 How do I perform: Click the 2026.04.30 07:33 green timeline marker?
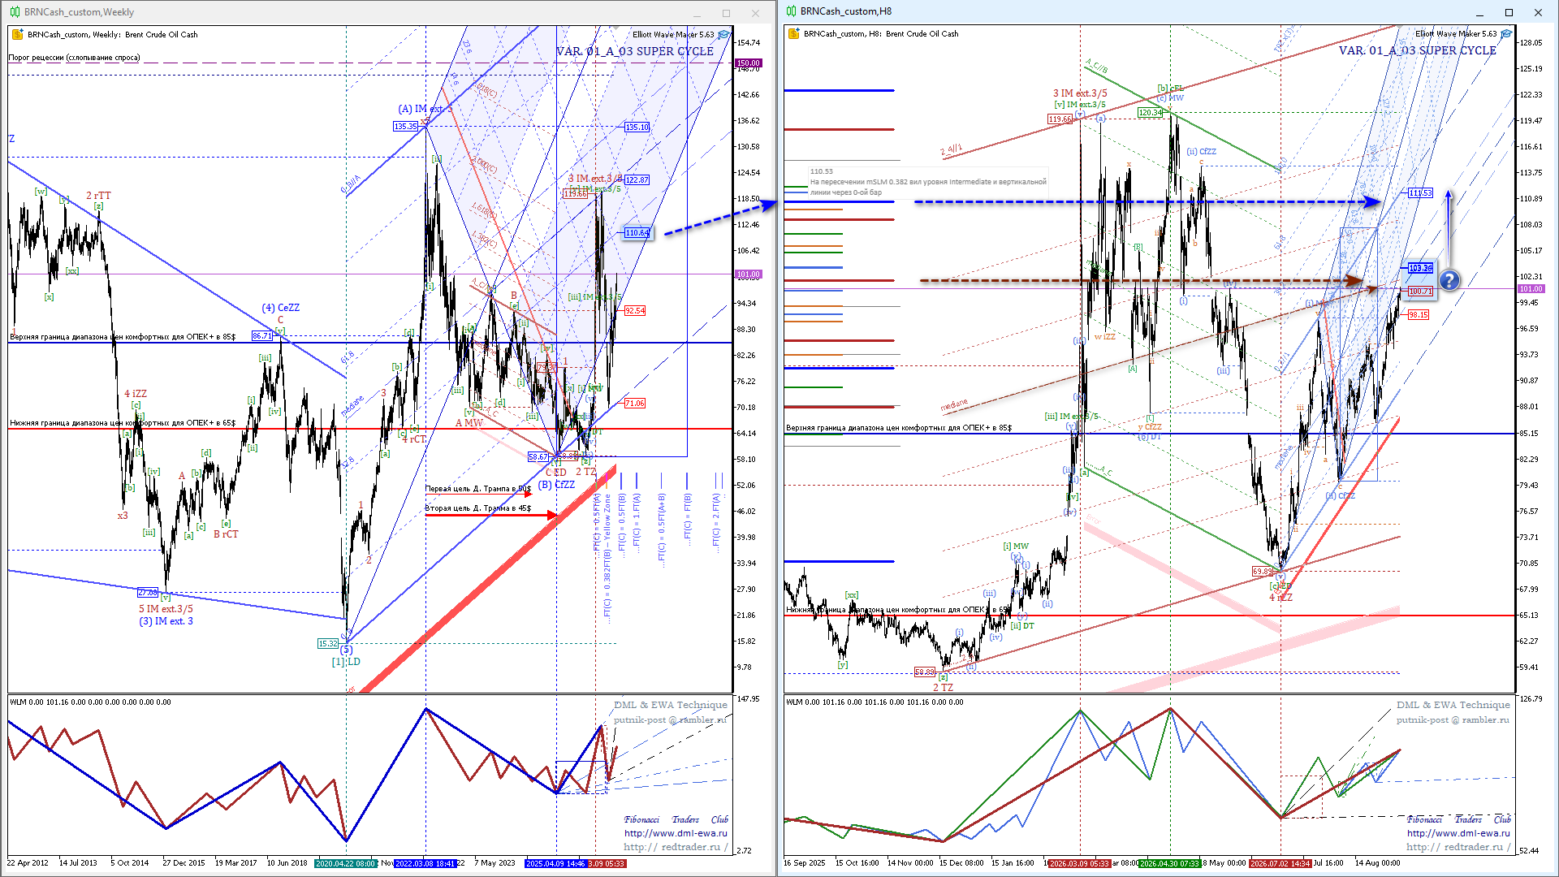(1168, 863)
